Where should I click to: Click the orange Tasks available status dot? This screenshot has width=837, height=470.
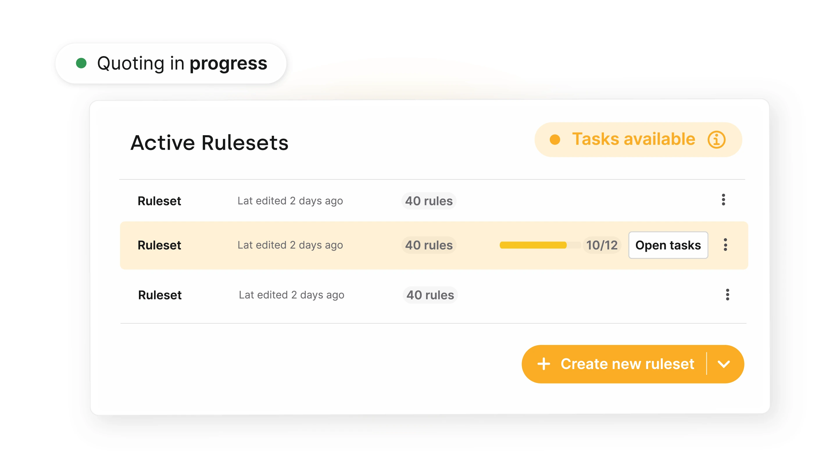(555, 140)
